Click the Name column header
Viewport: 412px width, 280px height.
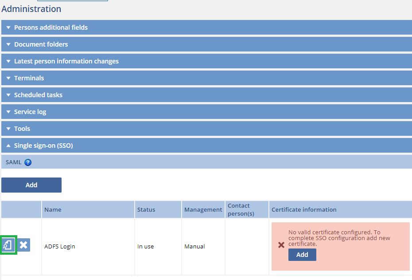(x=53, y=209)
